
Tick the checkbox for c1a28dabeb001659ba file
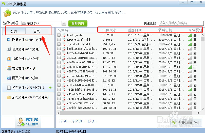pos(59,62)
